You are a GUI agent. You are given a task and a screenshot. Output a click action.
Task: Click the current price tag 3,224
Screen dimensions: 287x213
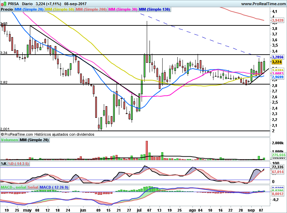[x=277, y=62]
